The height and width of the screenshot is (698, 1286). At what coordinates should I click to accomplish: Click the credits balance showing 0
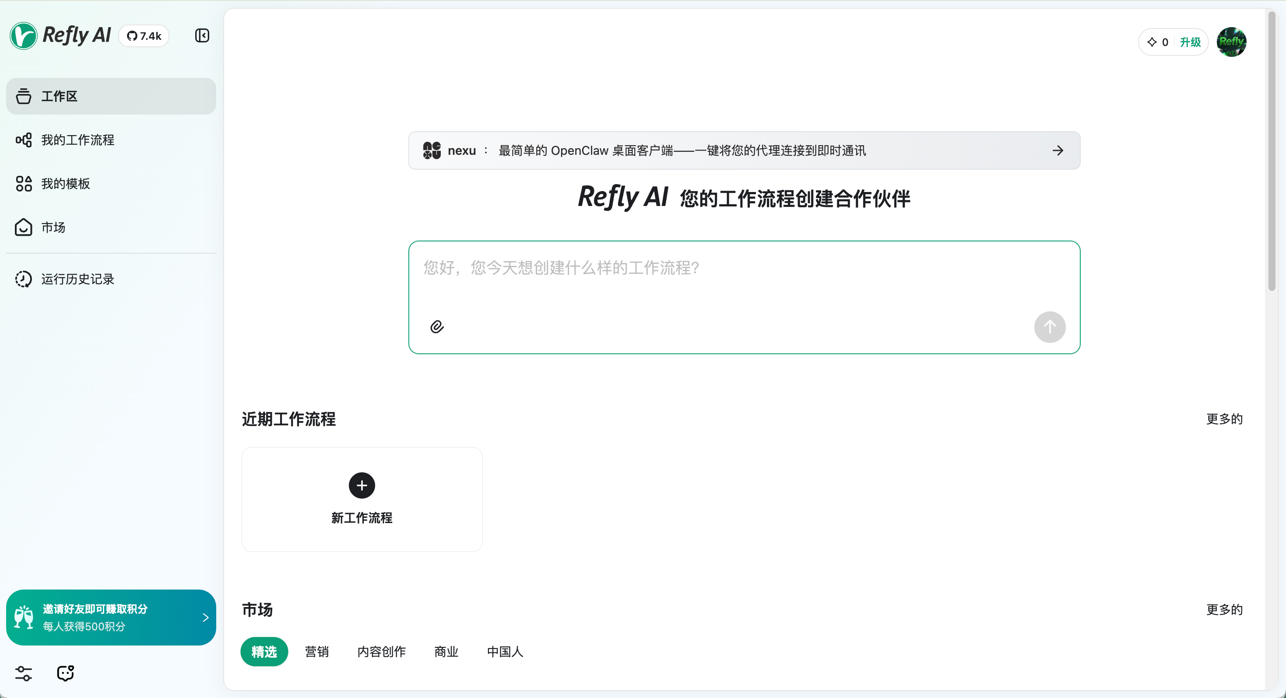1158,42
